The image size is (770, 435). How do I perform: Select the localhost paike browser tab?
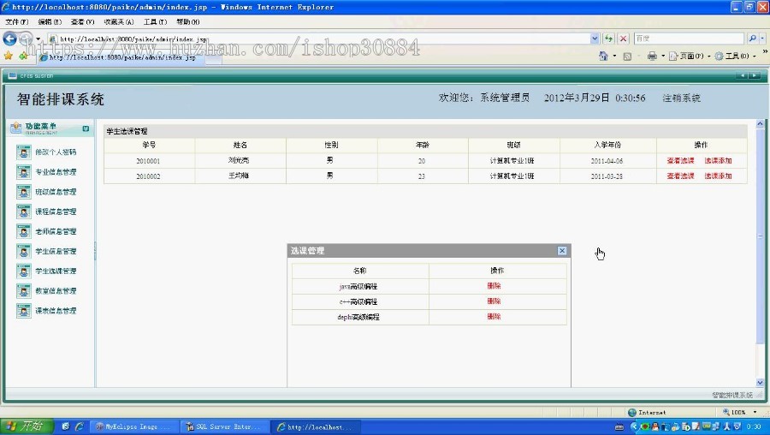pos(121,57)
